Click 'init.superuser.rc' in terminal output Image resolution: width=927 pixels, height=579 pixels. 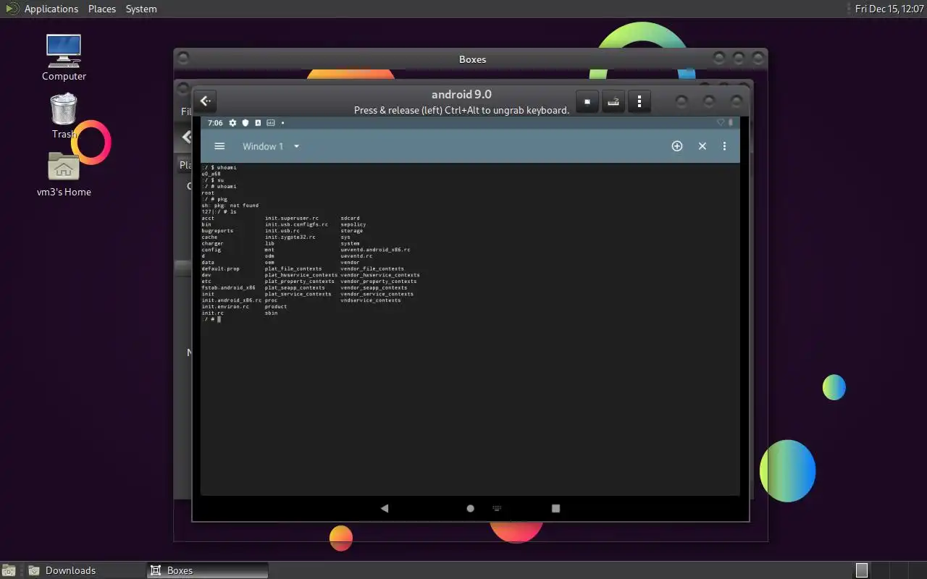[292, 218]
